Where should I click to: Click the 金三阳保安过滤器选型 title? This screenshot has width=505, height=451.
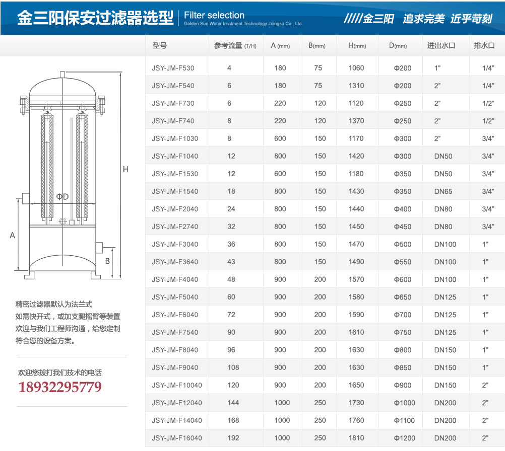[x=95, y=18]
